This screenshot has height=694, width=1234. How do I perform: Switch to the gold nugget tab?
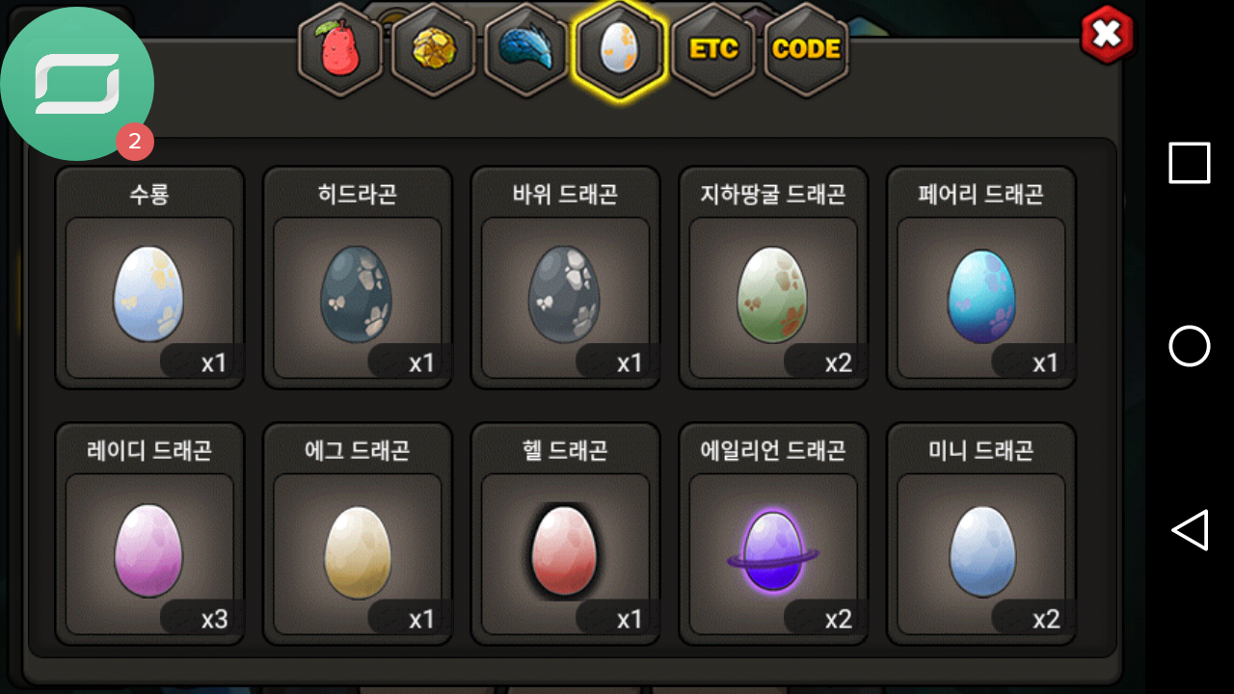(x=434, y=50)
